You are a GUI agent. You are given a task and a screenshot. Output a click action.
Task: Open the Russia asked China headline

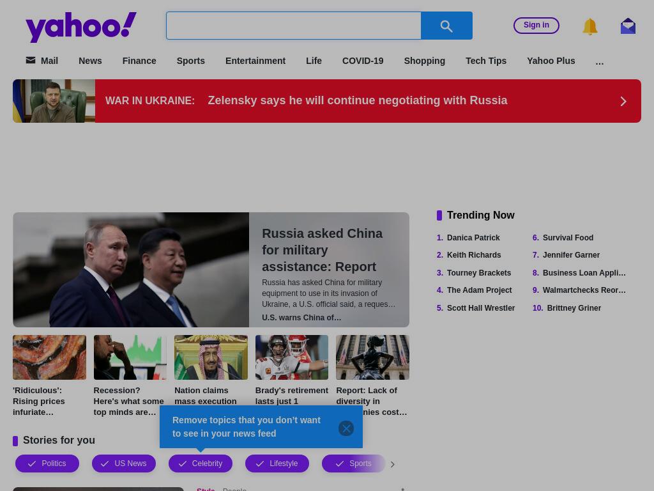click(x=322, y=250)
